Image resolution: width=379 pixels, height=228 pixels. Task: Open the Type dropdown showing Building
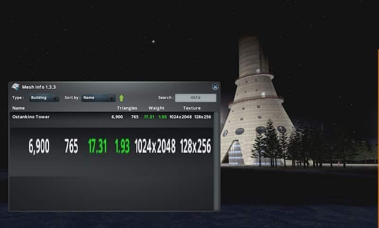tap(44, 98)
